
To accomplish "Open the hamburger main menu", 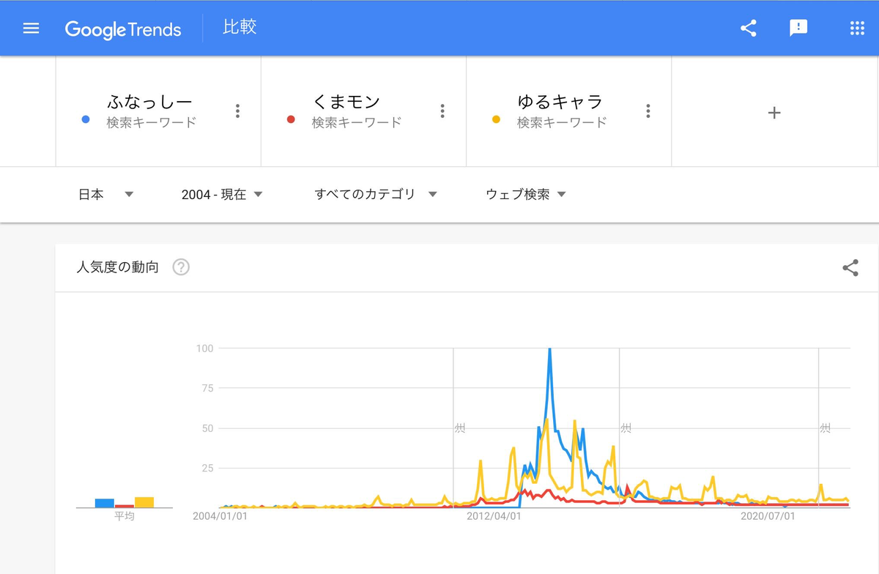I will point(31,29).
